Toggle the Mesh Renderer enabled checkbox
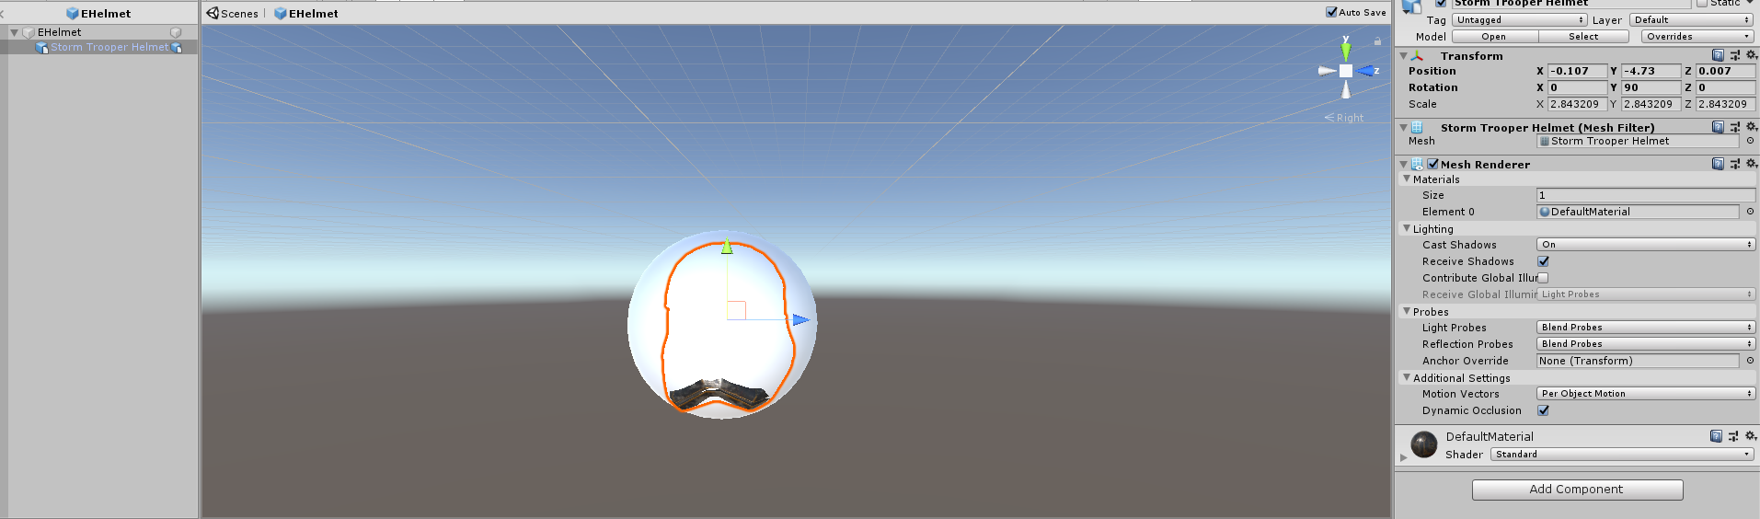 (1432, 164)
